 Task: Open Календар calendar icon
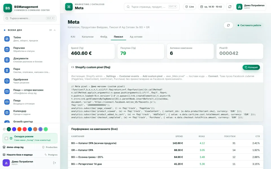(x=7, y=112)
